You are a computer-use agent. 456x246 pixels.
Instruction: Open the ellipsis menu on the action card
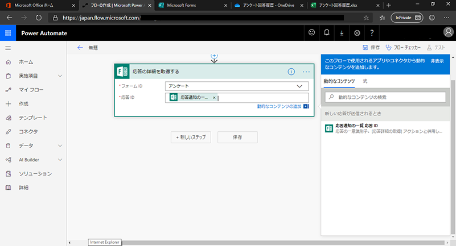point(306,72)
